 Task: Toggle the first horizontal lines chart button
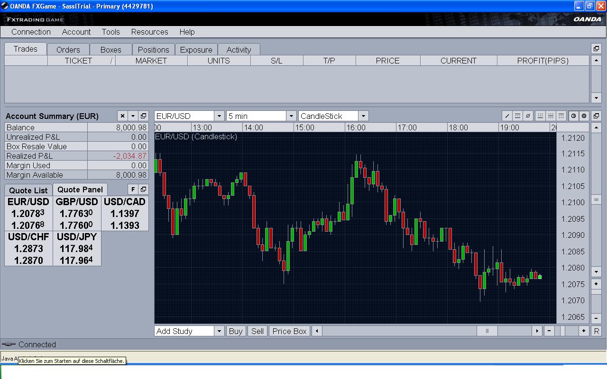point(540,116)
